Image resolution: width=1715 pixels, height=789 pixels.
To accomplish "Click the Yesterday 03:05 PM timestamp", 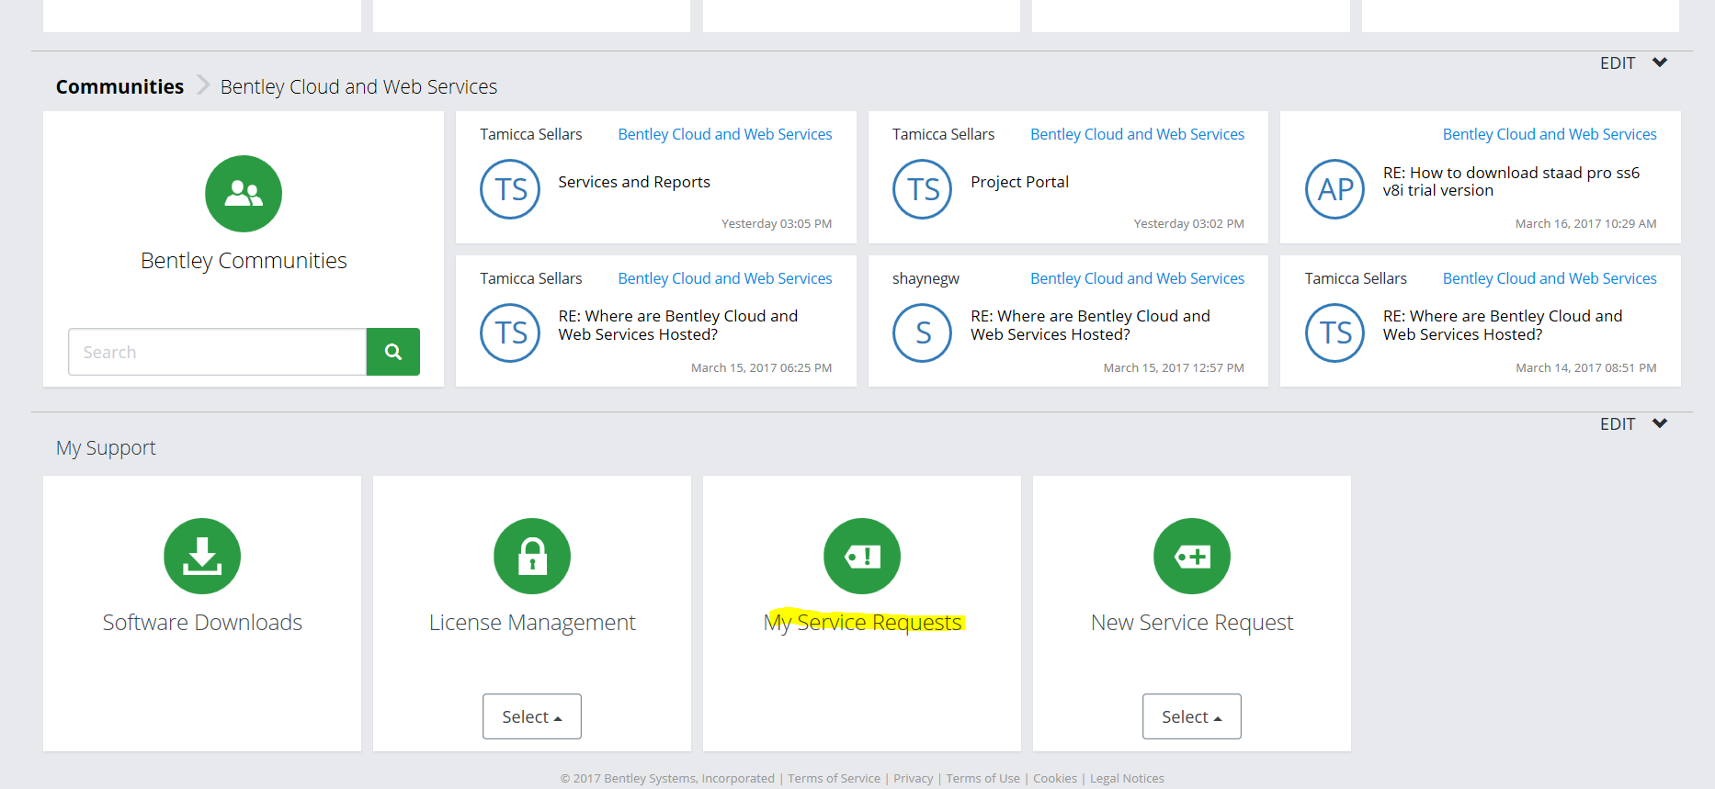I will (777, 224).
